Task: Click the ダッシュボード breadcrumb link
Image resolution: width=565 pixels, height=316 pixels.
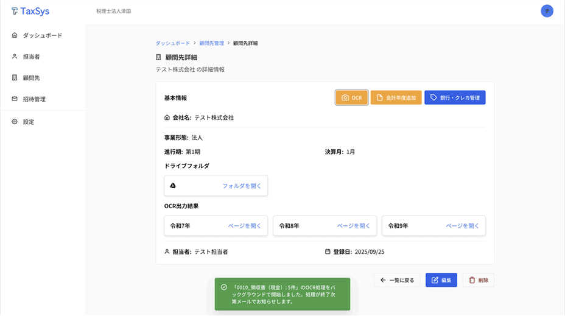Action: point(172,43)
